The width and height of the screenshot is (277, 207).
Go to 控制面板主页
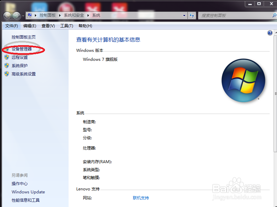(x=24, y=37)
